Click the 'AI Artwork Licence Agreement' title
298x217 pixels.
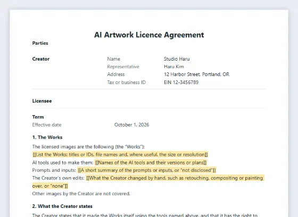coord(149,35)
